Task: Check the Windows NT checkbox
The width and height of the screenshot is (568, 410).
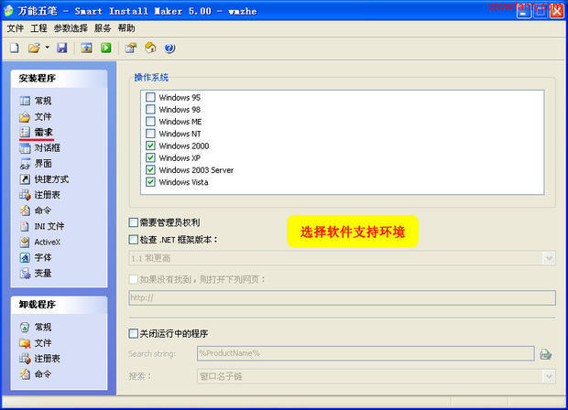Action: click(x=150, y=134)
